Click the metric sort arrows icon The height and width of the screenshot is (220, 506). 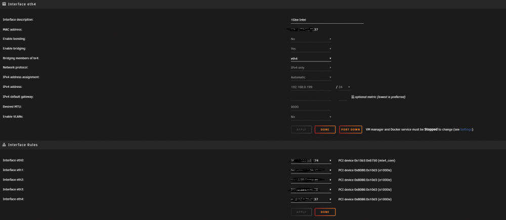(x=353, y=97)
